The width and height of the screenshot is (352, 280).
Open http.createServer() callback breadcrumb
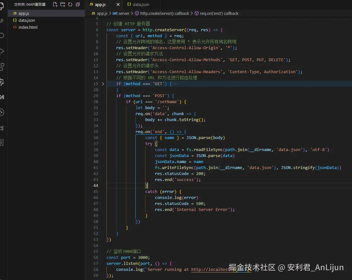point(164,14)
